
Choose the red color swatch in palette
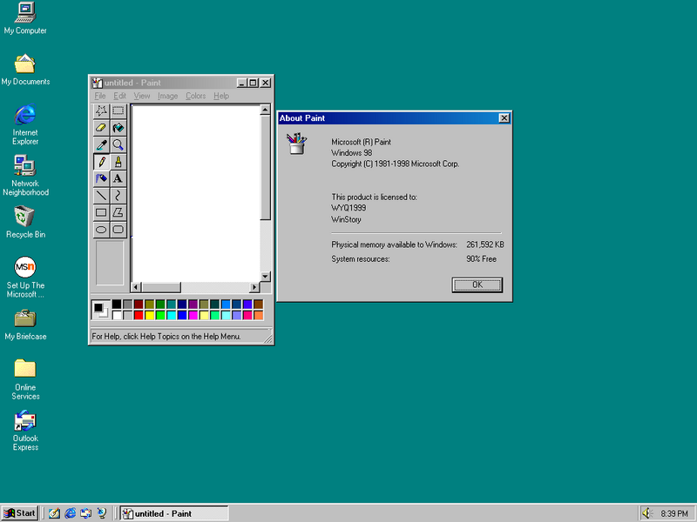coord(139,315)
